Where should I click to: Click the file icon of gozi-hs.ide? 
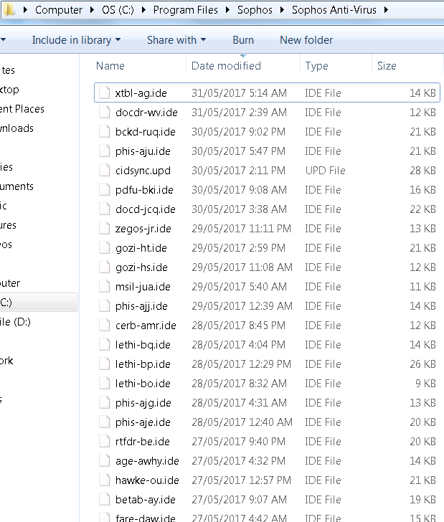coord(104,267)
